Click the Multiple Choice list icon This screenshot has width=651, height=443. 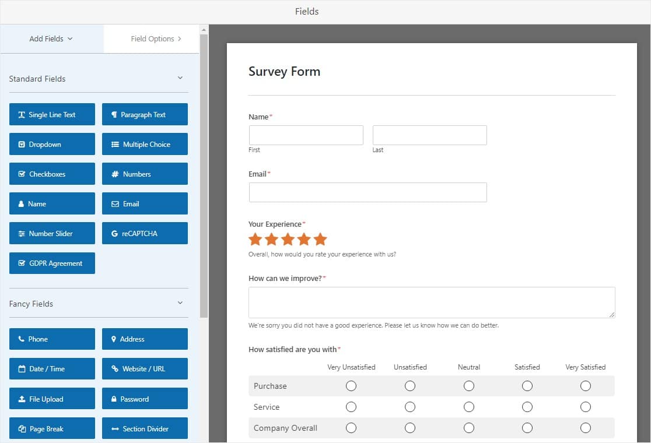click(115, 145)
